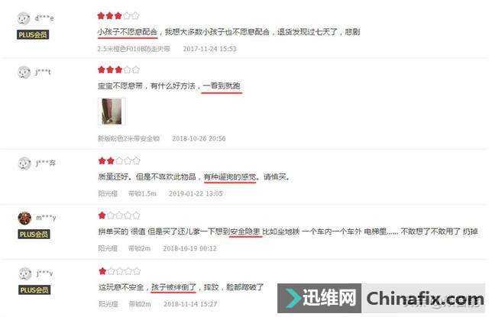Click PLUS会员 badge under j***v
This screenshot has height=317, width=489.
[34, 290]
